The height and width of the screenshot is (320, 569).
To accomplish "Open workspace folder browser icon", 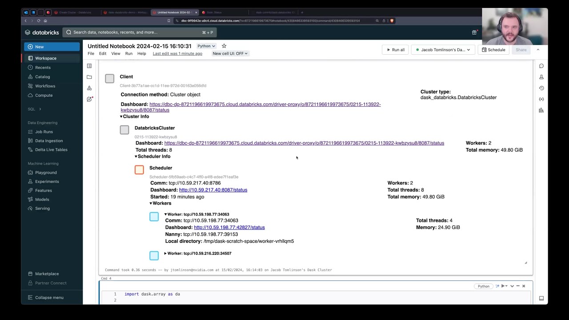I will (x=89, y=77).
